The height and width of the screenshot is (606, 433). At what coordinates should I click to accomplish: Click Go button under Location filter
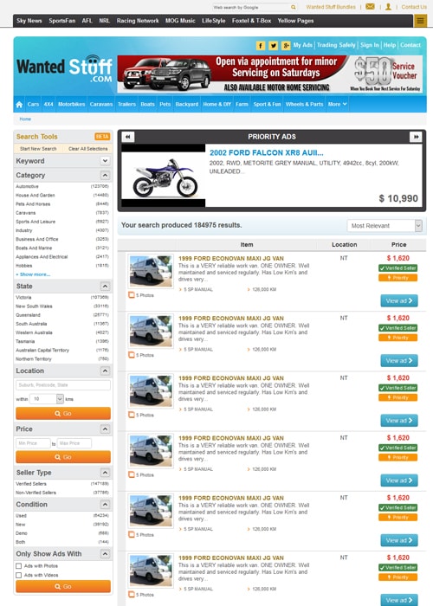point(63,414)
